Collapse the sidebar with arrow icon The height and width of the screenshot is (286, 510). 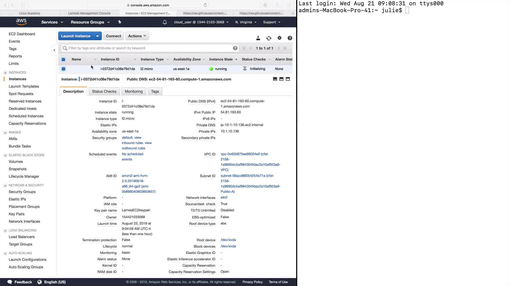tap(54, 50)
